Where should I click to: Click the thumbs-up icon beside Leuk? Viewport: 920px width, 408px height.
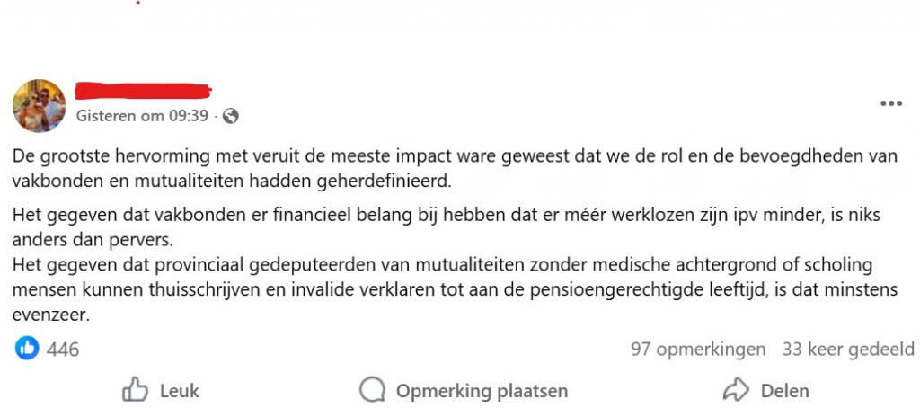pyautogui.click(x=135, y=390)
